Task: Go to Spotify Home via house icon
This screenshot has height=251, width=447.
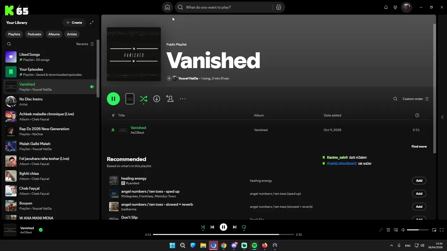Action: coord(167,7)
